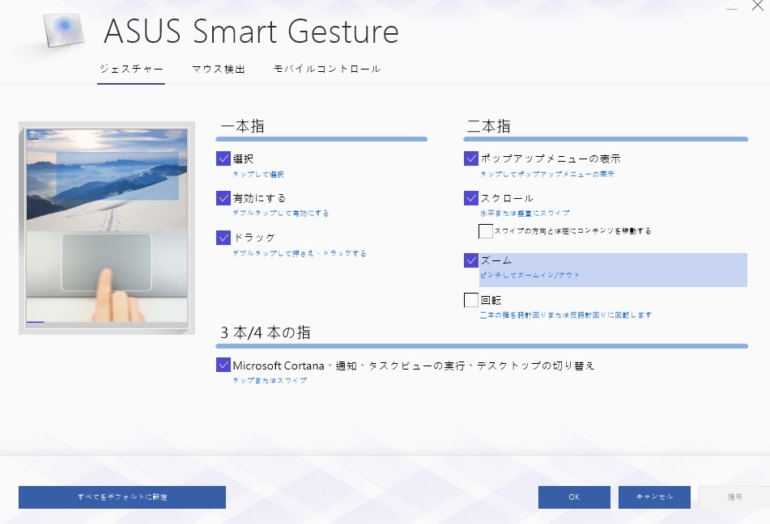Confirm with the OK button

tap(574, 497)
